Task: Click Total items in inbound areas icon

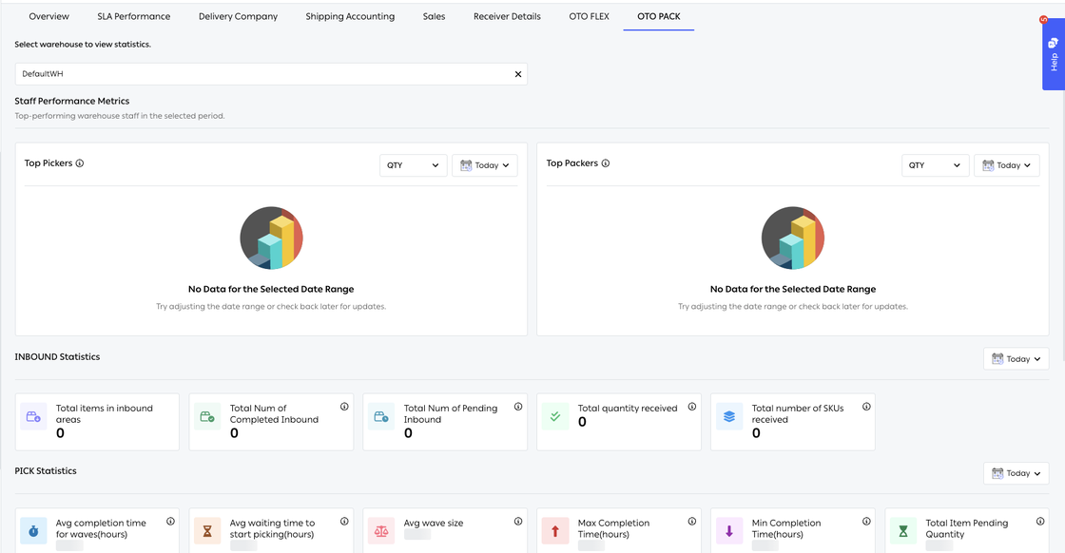Action: coord(33,416)
